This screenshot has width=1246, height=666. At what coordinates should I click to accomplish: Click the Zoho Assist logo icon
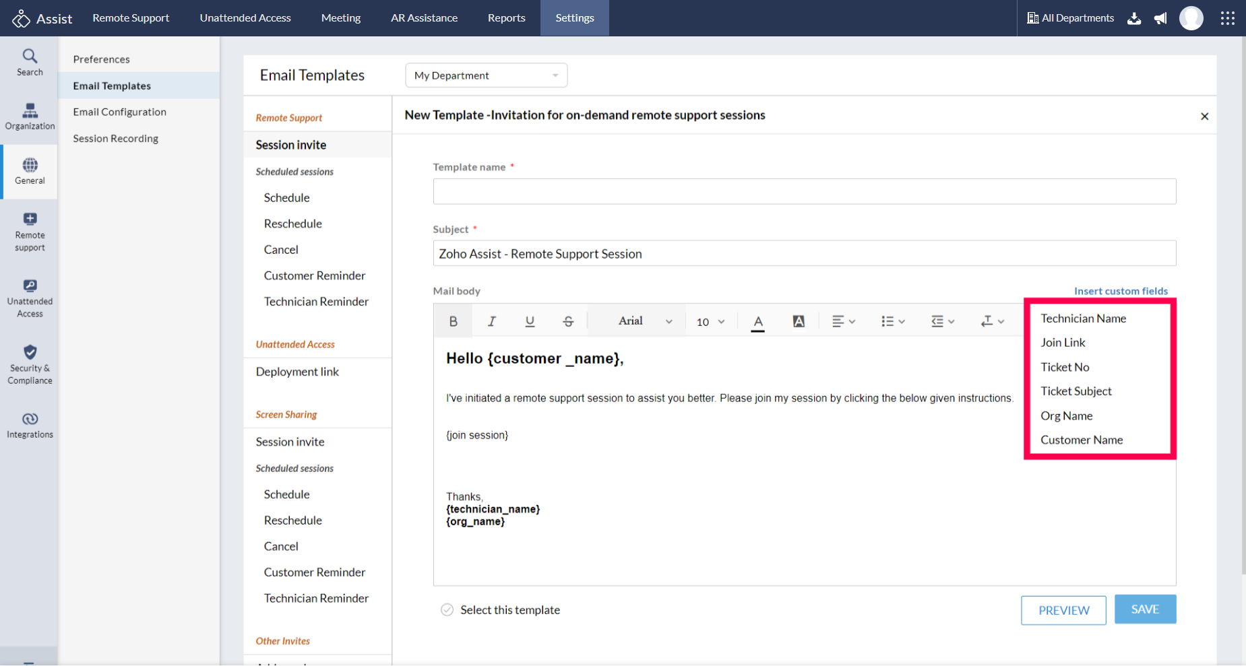pos(21,18)
